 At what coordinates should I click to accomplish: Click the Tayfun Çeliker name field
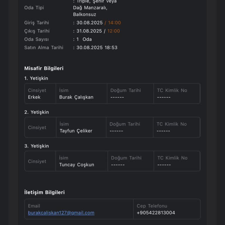pyautogui.click(x=81, y=127)
